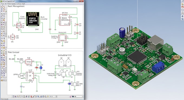Click the 'Buck Converter' label next to ESP32

44,18
